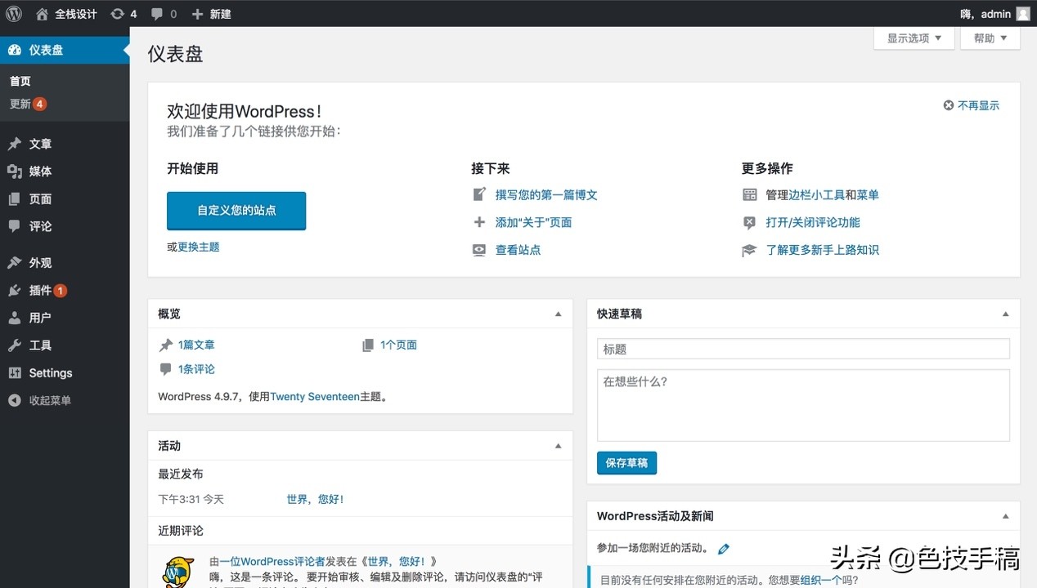Click the WordPress logo in admin bar

tap(14, 13)
